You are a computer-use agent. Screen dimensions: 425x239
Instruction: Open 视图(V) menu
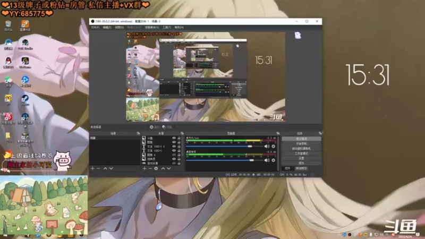(x=119, y=28)
